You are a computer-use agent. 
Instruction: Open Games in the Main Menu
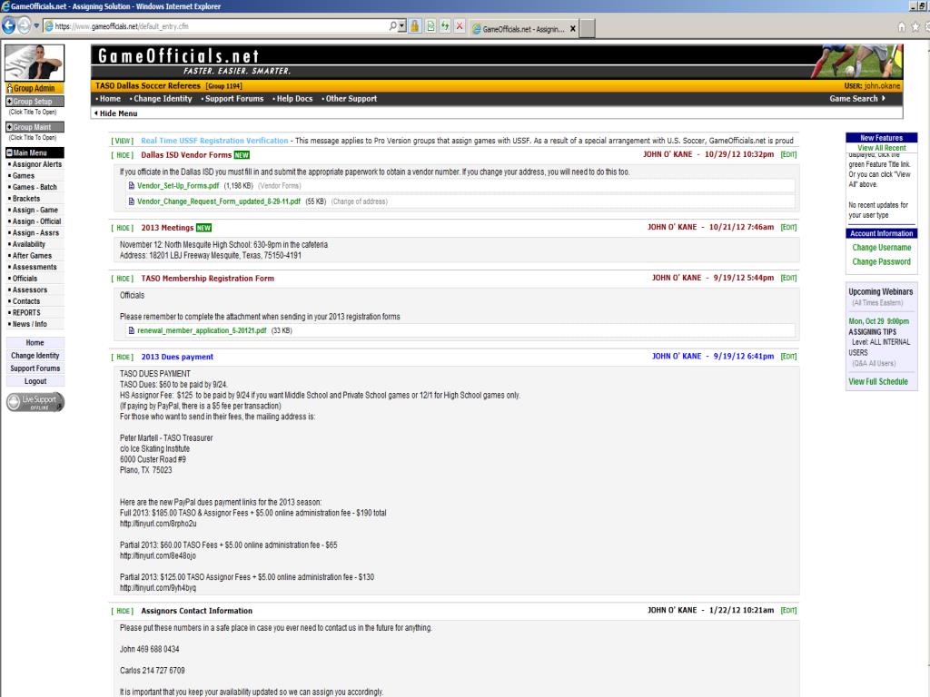click(x=24, y=176)
